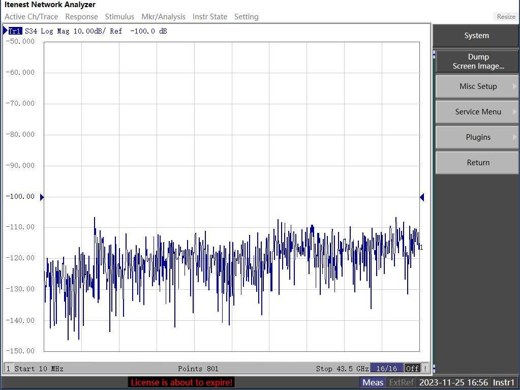Open the Stimulus menu
The image size is (520, 390).
pos(120,17)
